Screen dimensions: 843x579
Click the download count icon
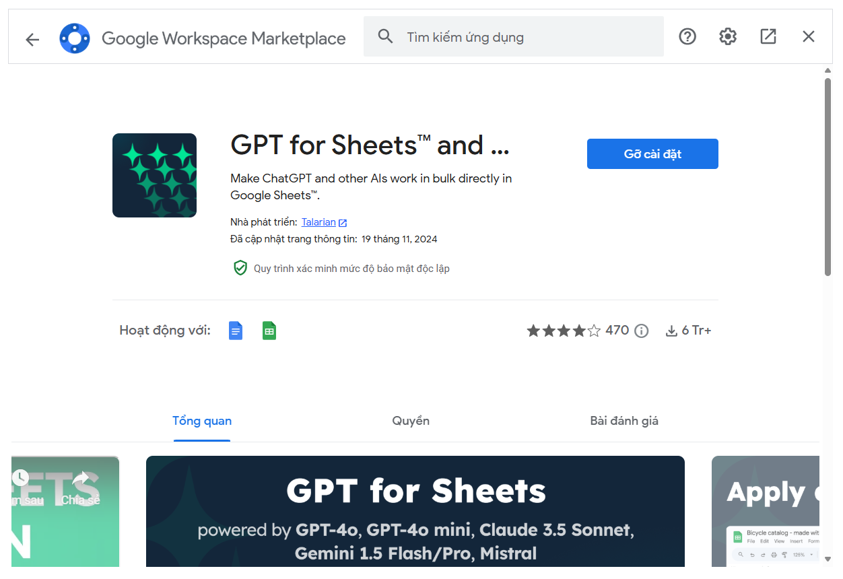(x=671, y=331)
